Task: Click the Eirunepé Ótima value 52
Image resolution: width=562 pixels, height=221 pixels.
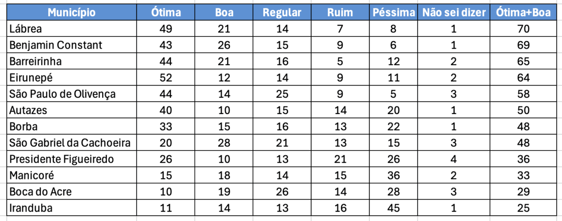Action: 166,78
